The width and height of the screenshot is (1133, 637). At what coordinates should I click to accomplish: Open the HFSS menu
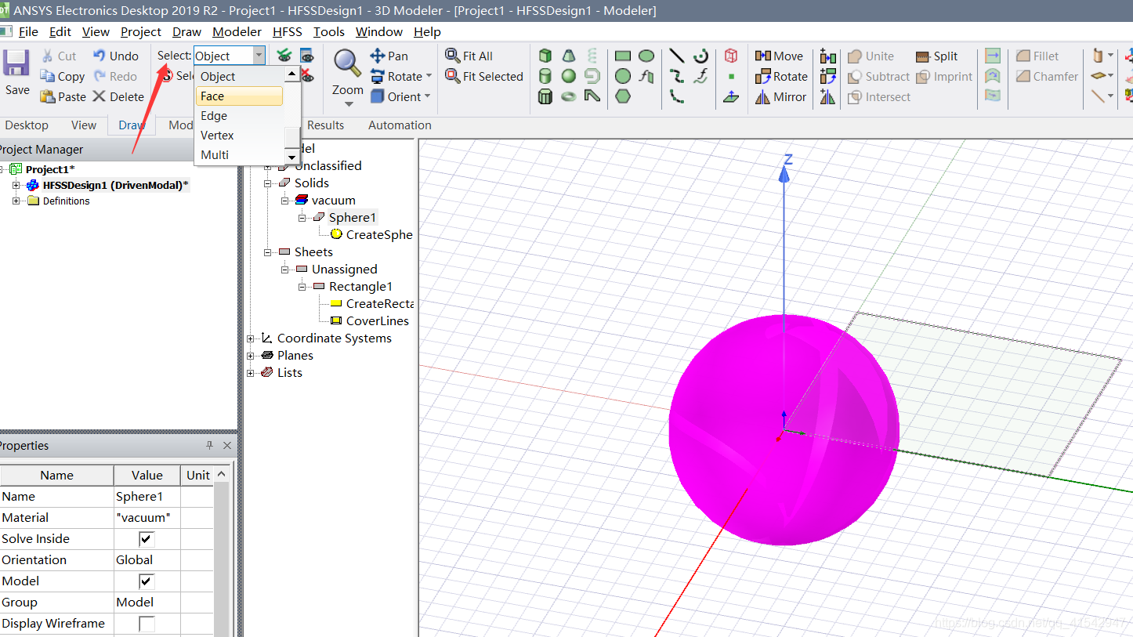tap(288, 31)
